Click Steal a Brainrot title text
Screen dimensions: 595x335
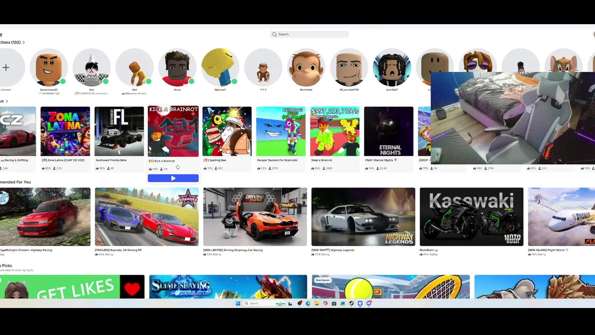pyautogui.click(x=322, y=160)
